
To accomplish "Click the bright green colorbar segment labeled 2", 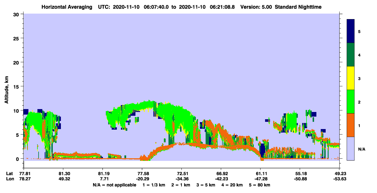I will tap(351, 102).
